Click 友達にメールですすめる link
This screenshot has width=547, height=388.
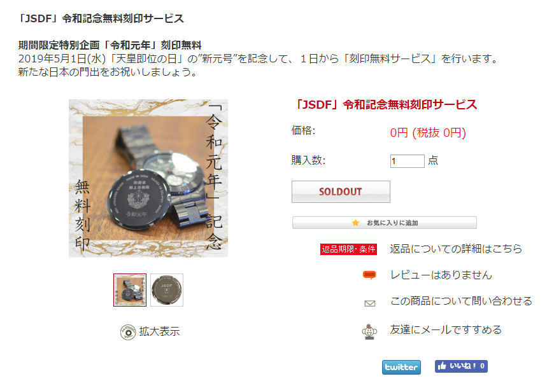446,329
